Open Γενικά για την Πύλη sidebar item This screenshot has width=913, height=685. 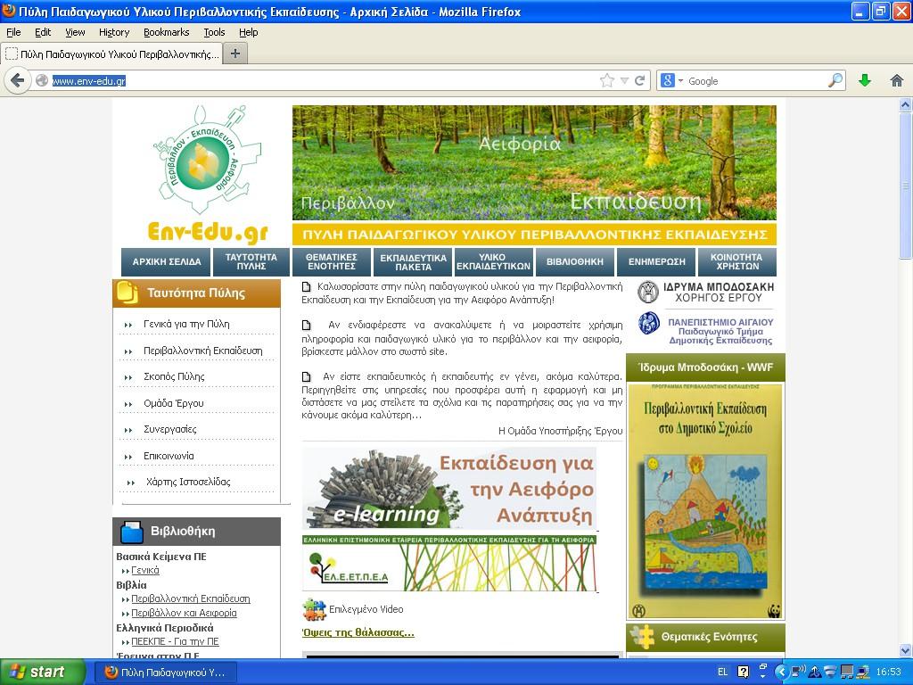pyautogui.click(x=186, y=324)
